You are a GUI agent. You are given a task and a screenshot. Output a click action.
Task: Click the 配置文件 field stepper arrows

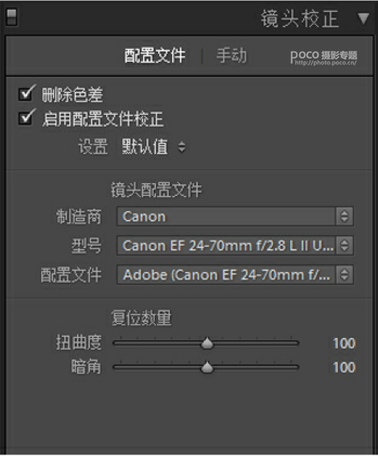tap(344, 275)
